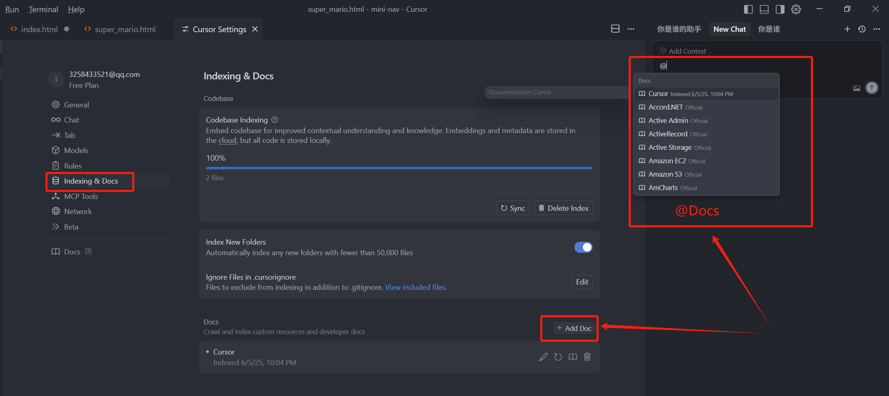Open the cloud link in description
Viewport: 889px width, 396px height.
pos(227,140)
